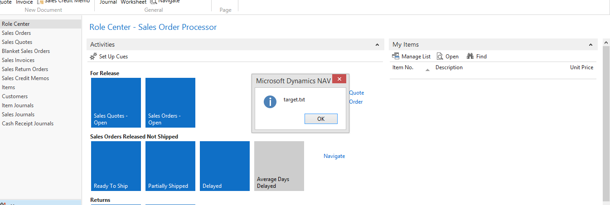Close the Microsoft Dynamics NAV dialog
Screen dimensions: 610x205
coord(339,79)
